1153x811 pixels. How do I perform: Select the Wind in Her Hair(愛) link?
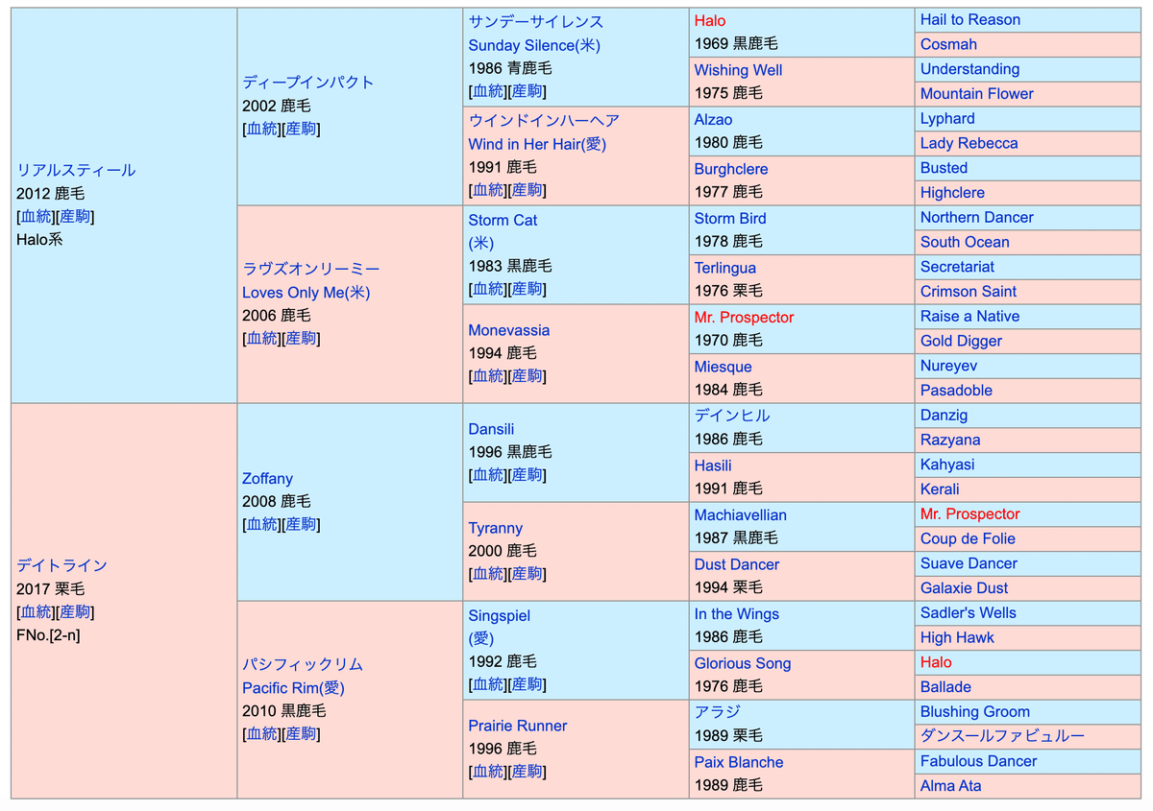click(x=537, y=144)
